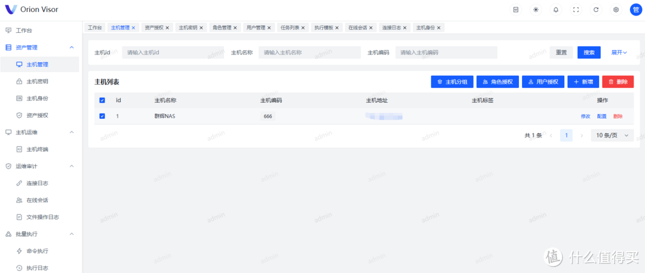The image size is (645, 273).
Task: Collapse the 运维审计 sidebar group
Action: [39, 166]
